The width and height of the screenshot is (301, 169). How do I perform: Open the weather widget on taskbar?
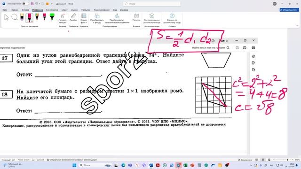pyautogui.click(x=13, y=165)
